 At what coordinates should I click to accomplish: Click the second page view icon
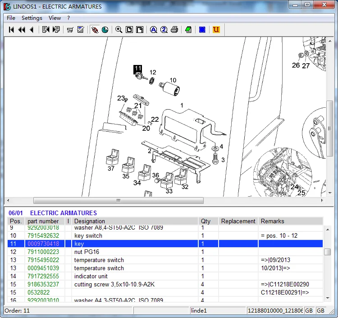tap(140, 30)
